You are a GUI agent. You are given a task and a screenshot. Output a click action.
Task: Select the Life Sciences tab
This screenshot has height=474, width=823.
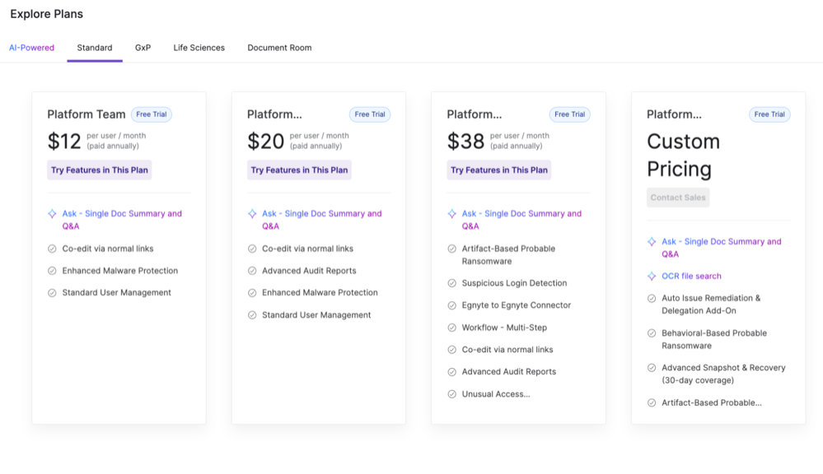(x=199, y=48)
